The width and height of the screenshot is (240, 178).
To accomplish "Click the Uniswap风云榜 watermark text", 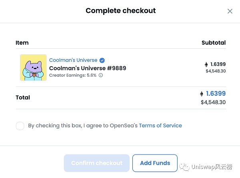I will tap(212, 167).
